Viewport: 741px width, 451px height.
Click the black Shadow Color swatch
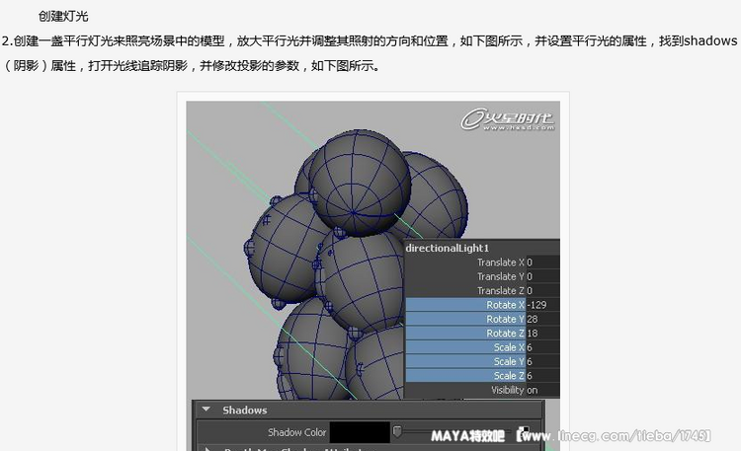(358, 432)
